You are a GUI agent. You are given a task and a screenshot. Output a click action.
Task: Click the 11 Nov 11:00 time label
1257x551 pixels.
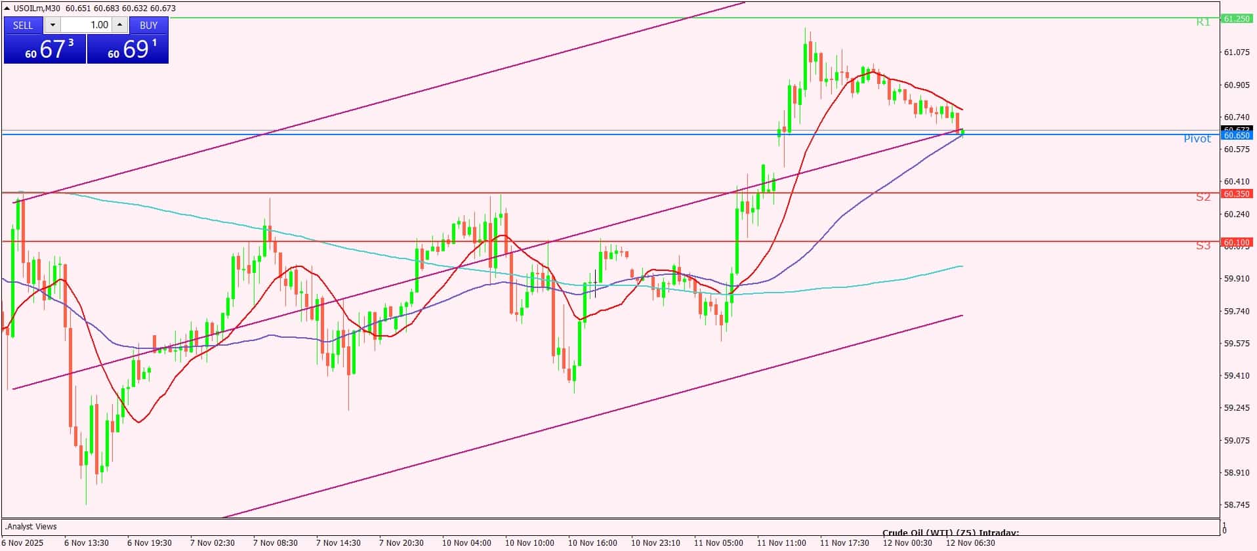(781, 542)
